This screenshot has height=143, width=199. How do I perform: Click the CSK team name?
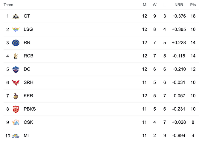pos(28,122)
